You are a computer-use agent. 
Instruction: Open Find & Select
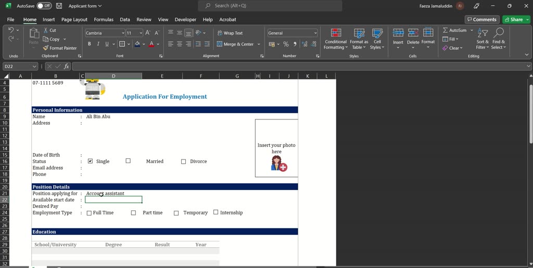click(498, 39)
